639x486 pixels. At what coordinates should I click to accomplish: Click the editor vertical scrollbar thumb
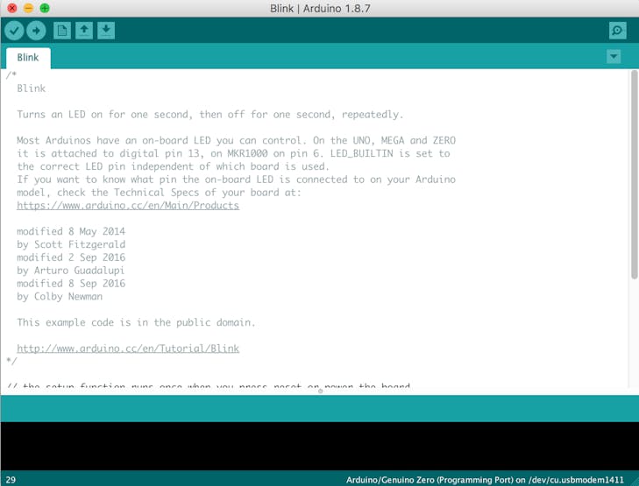634,175
